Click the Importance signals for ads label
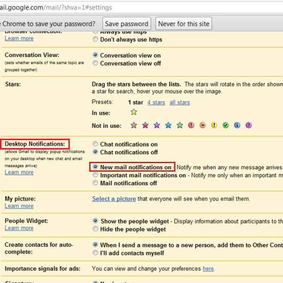 tap(42, 268)
